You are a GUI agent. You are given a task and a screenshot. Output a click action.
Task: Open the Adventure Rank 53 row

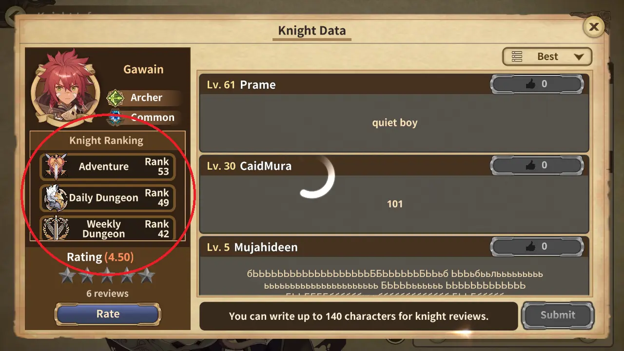coord(107,167)
